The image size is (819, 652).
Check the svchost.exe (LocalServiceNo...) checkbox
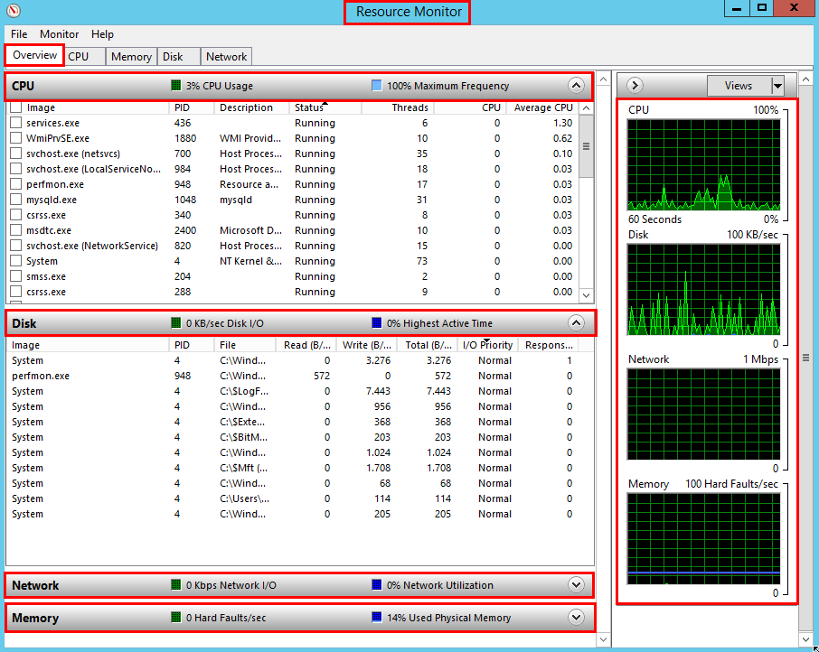coord(15,169)
